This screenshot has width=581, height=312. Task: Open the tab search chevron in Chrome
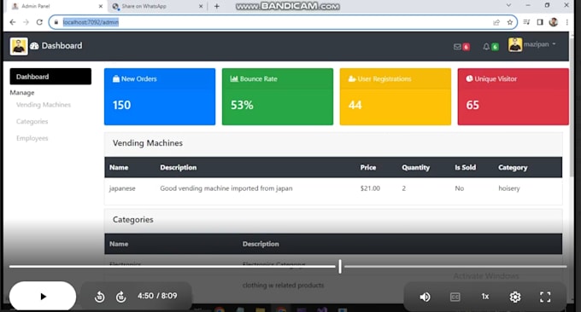pyautogui.click(x=508, y=5)
